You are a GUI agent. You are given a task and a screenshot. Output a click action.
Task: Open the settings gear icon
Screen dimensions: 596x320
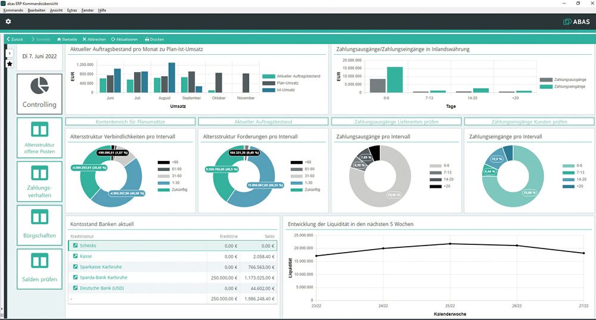tap(8, 21)
